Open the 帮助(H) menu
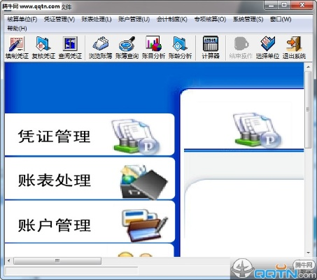This screenshot has height=280, width=317. 17,29
